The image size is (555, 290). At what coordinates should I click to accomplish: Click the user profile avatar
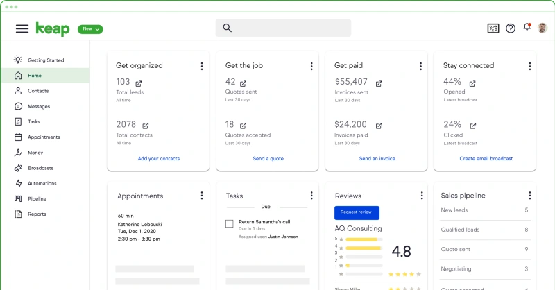(x=543, y=28)
